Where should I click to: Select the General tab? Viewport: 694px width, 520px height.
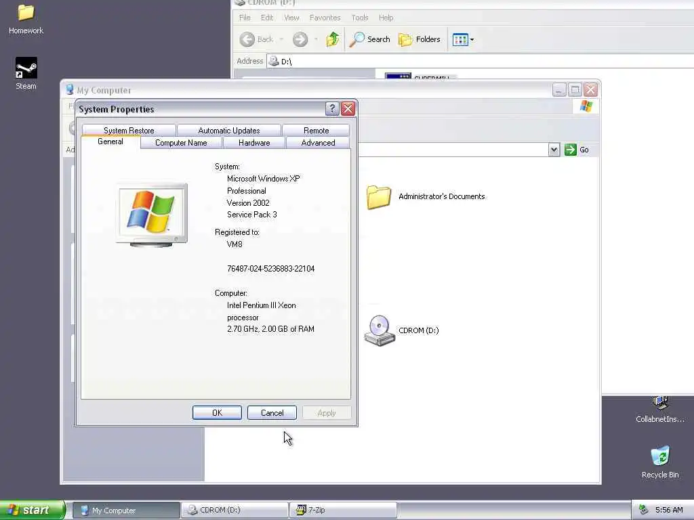[110, 142]
